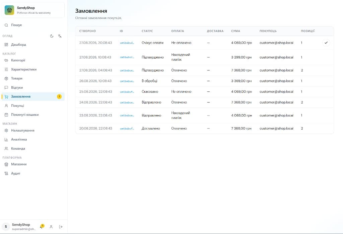Click the 3 299,00 грн amount
The width and height of the screenshot is (343, 234).
pos(241,57)
